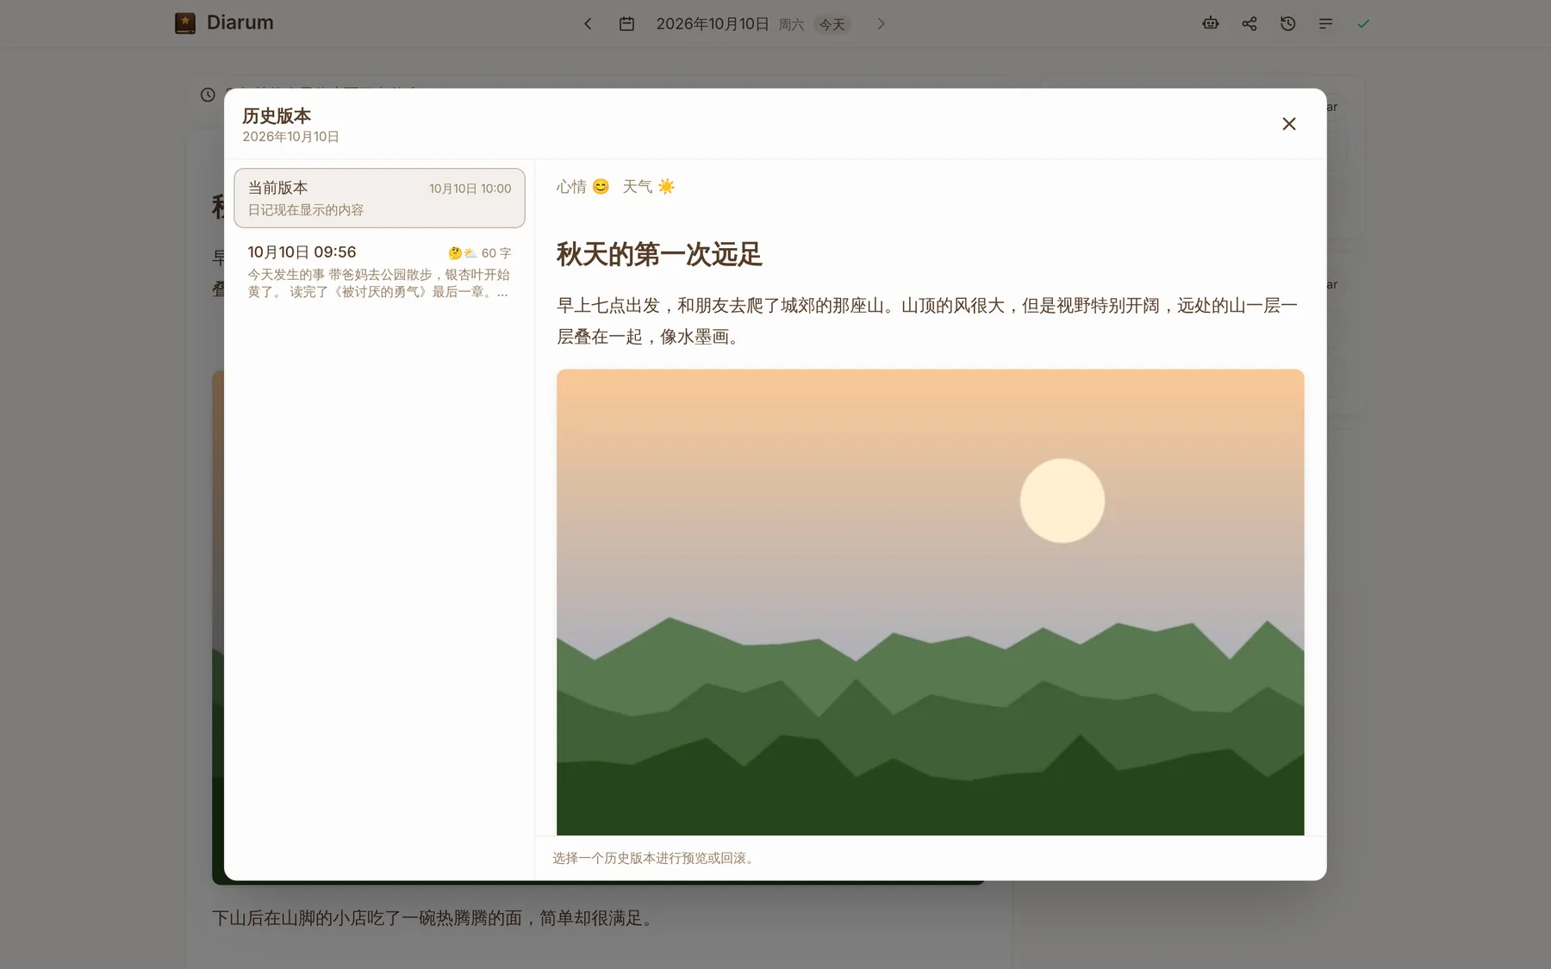Viewport: 1551px width, 969px height.
Task: Click the 60 字 word count label
Action: click(496, 253)
